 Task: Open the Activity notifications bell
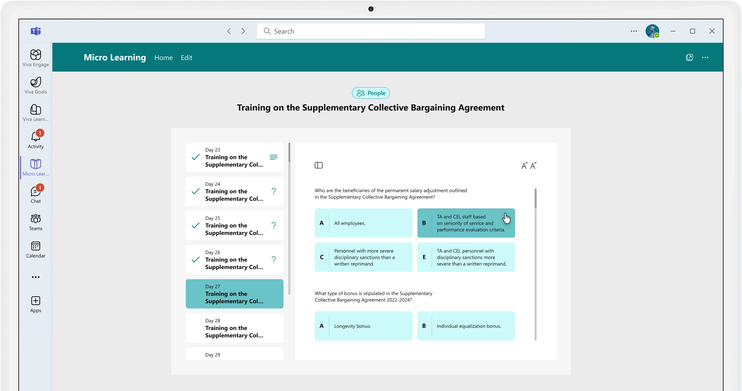(x=36, y=140)
